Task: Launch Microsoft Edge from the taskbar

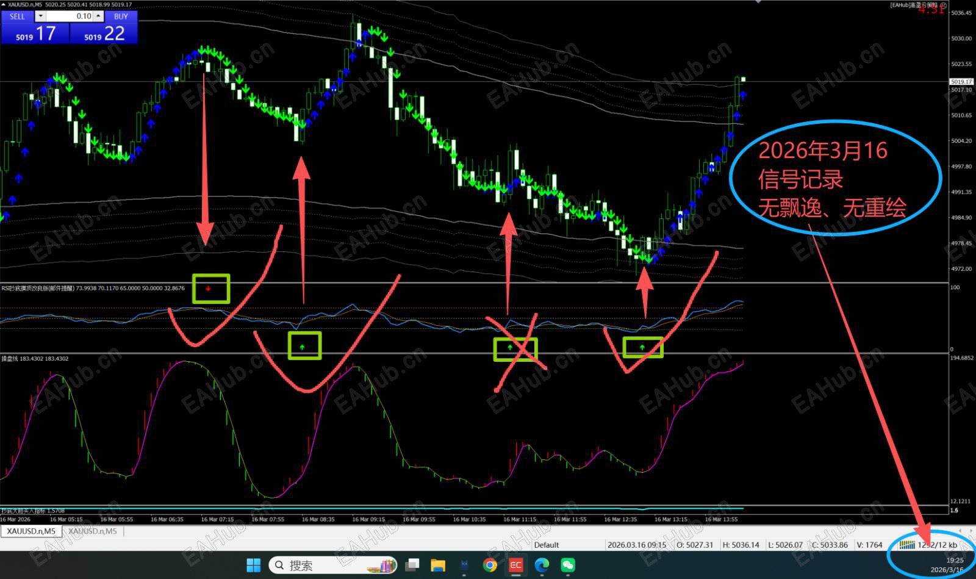Action: click(x=542, y=566)
